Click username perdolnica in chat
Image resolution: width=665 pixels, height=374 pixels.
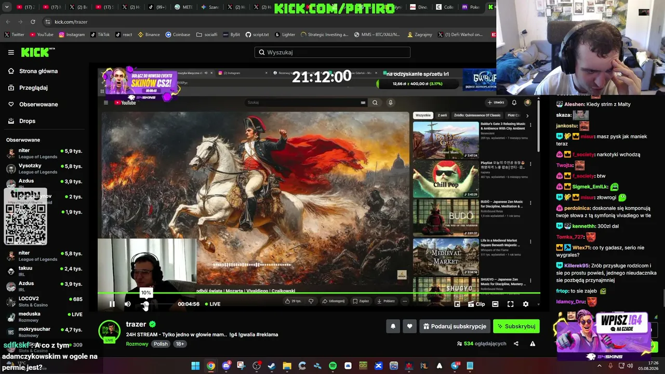pyautogui.click(x=578, y=208)
